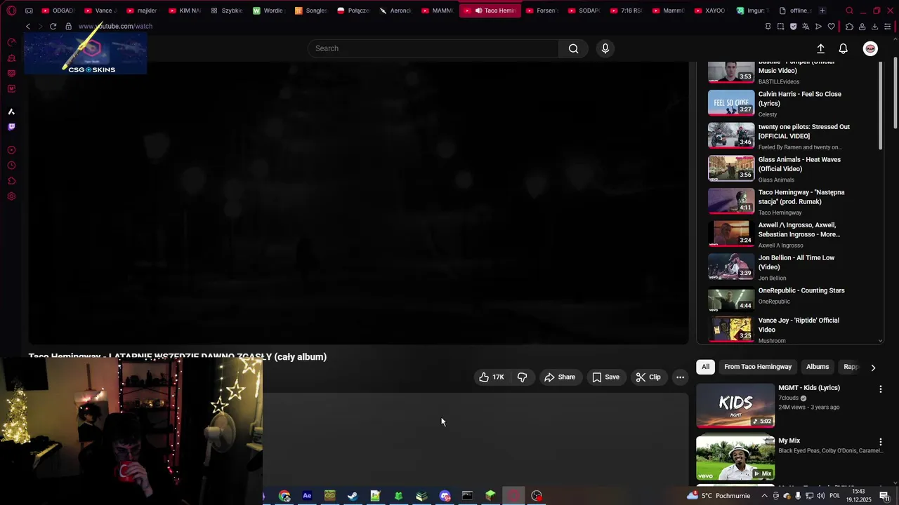
Task: Select the Albums filter chip
Action: [x=818, y=367]
